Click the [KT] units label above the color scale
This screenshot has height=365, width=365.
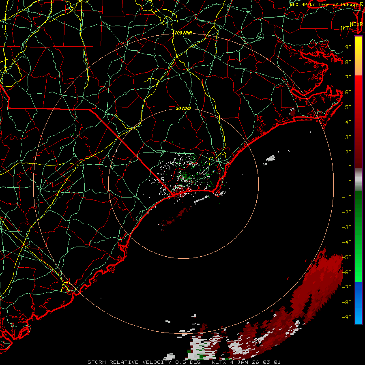346,28
